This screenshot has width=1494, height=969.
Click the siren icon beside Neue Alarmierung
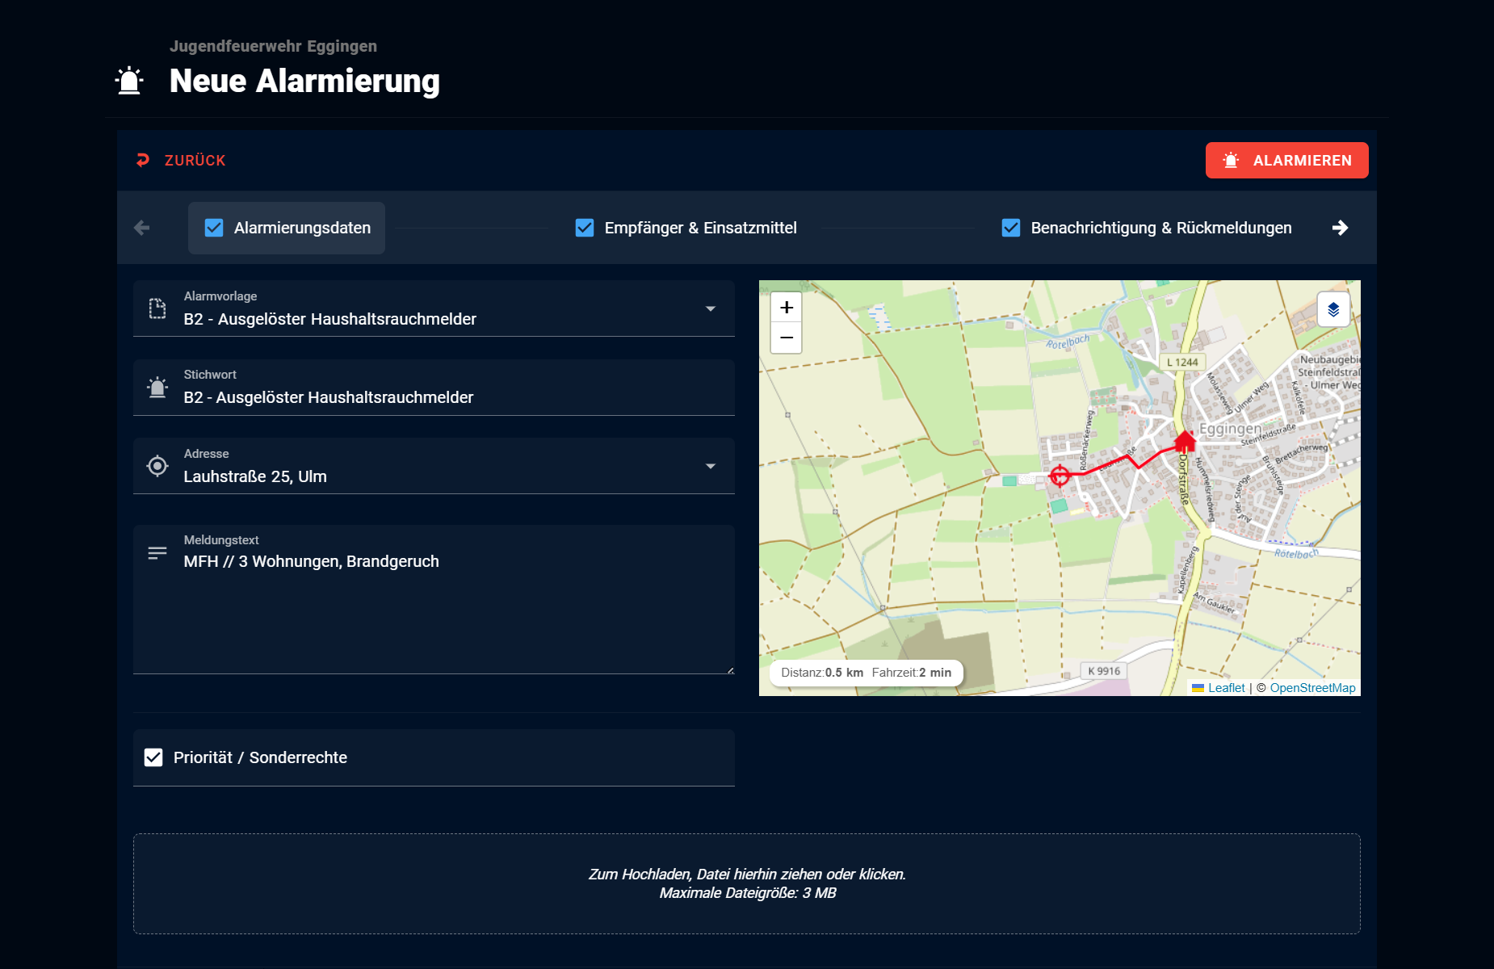(x=129, y=81)
